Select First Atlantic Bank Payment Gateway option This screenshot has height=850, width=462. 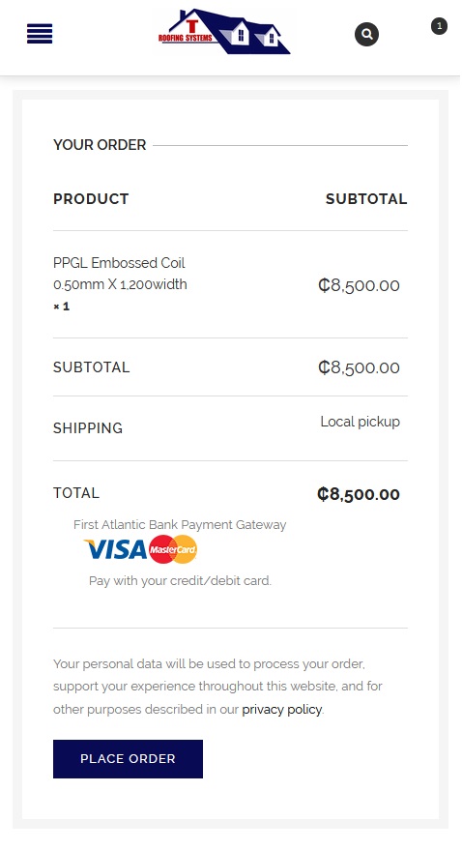[x=180, y=525]
